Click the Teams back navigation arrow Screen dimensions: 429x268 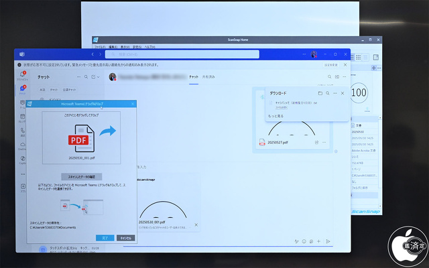click(x=92, y=54)
